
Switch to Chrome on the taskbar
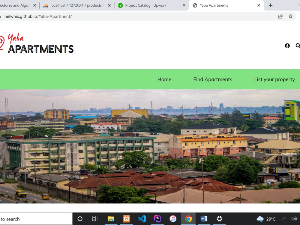pos(188,219)
